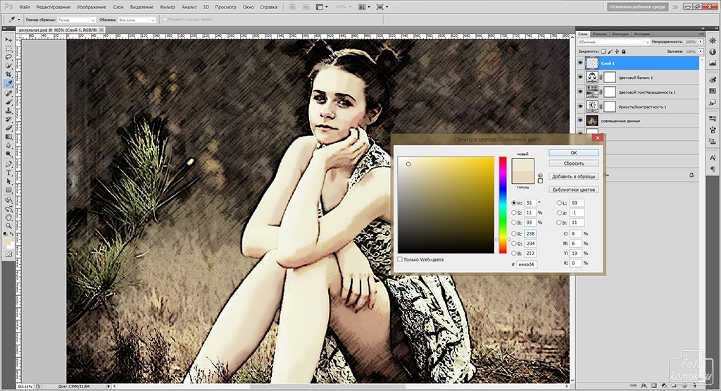Screen dimensions: 721x391
Task: Enable the 'Только Web-цвета' checkbox
Action: click(x=400, y=260)
